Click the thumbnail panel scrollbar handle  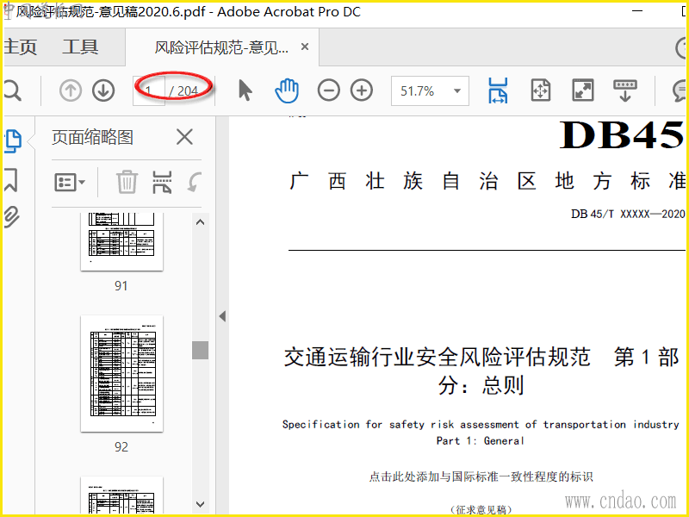pyautogui.click(x=200, y=351)
